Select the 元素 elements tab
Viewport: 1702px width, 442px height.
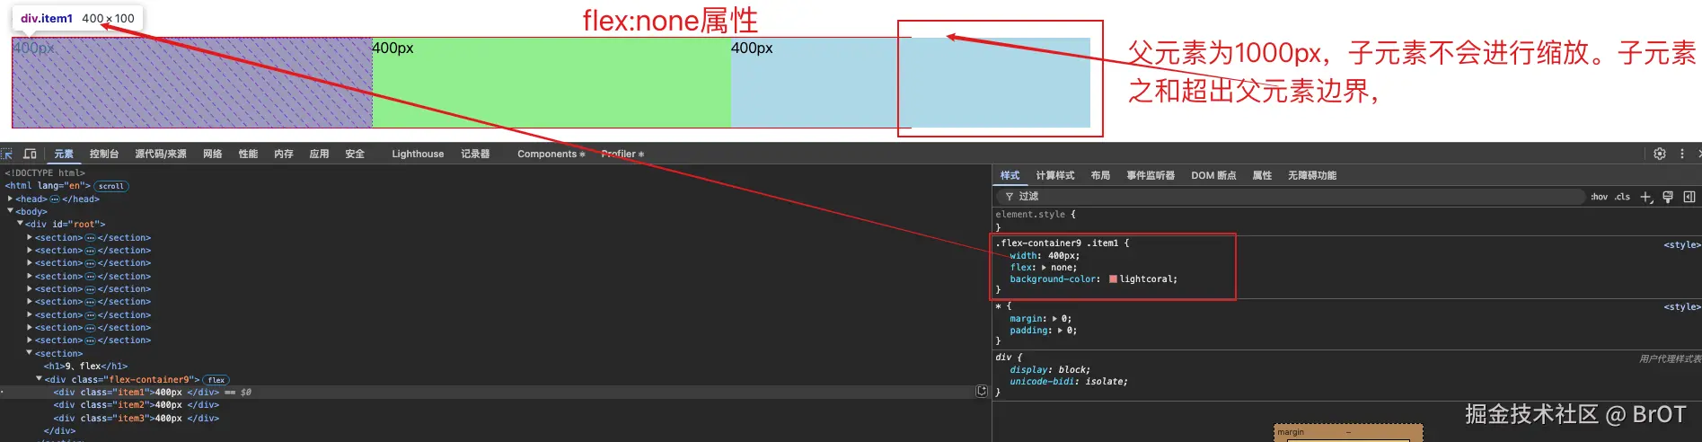click(64, 155)
